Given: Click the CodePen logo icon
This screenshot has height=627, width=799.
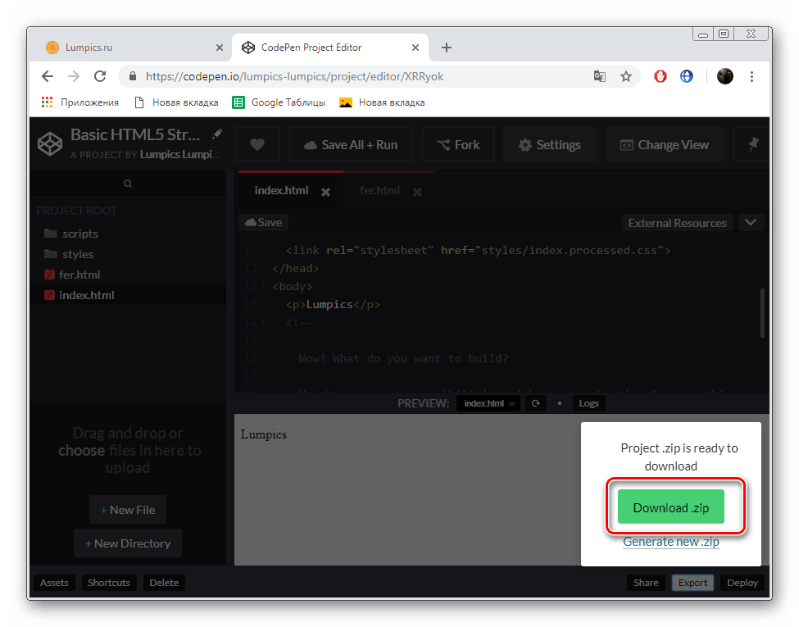Looking at the screenshot, I should (49, 143).
